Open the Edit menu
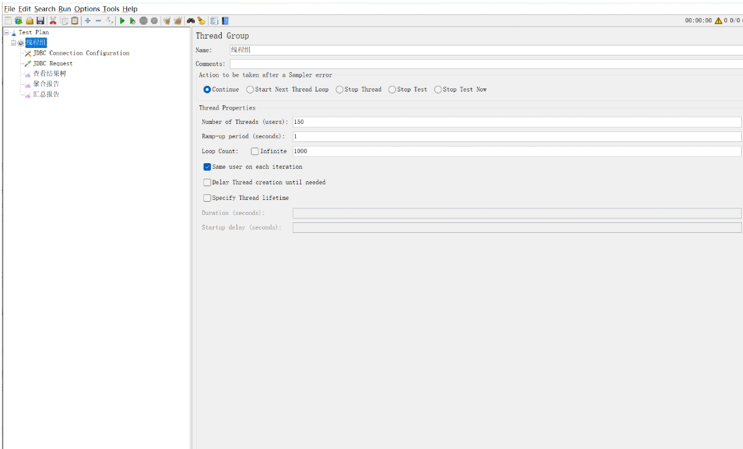The height and width of the screenshot is (449, 743). 25,9
